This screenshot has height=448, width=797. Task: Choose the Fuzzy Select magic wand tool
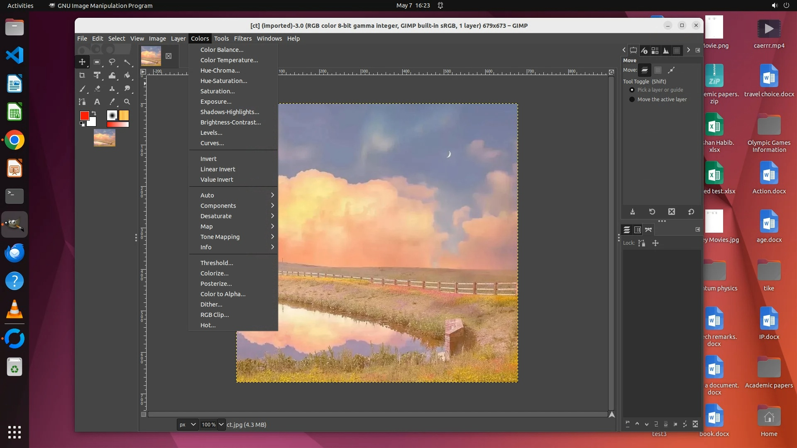127,62
